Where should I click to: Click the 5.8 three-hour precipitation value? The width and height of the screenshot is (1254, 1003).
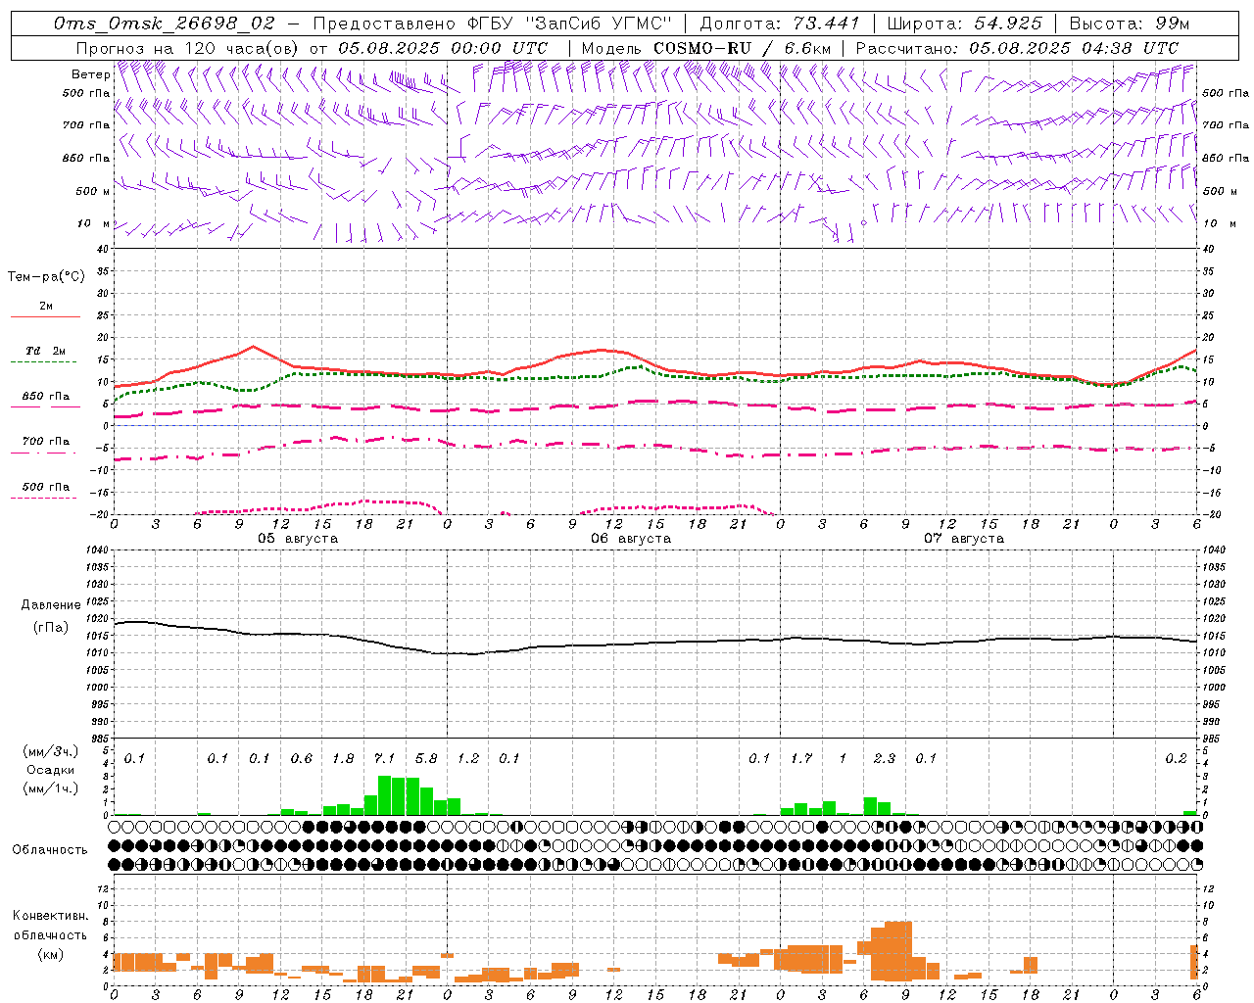tap(426, 759)
